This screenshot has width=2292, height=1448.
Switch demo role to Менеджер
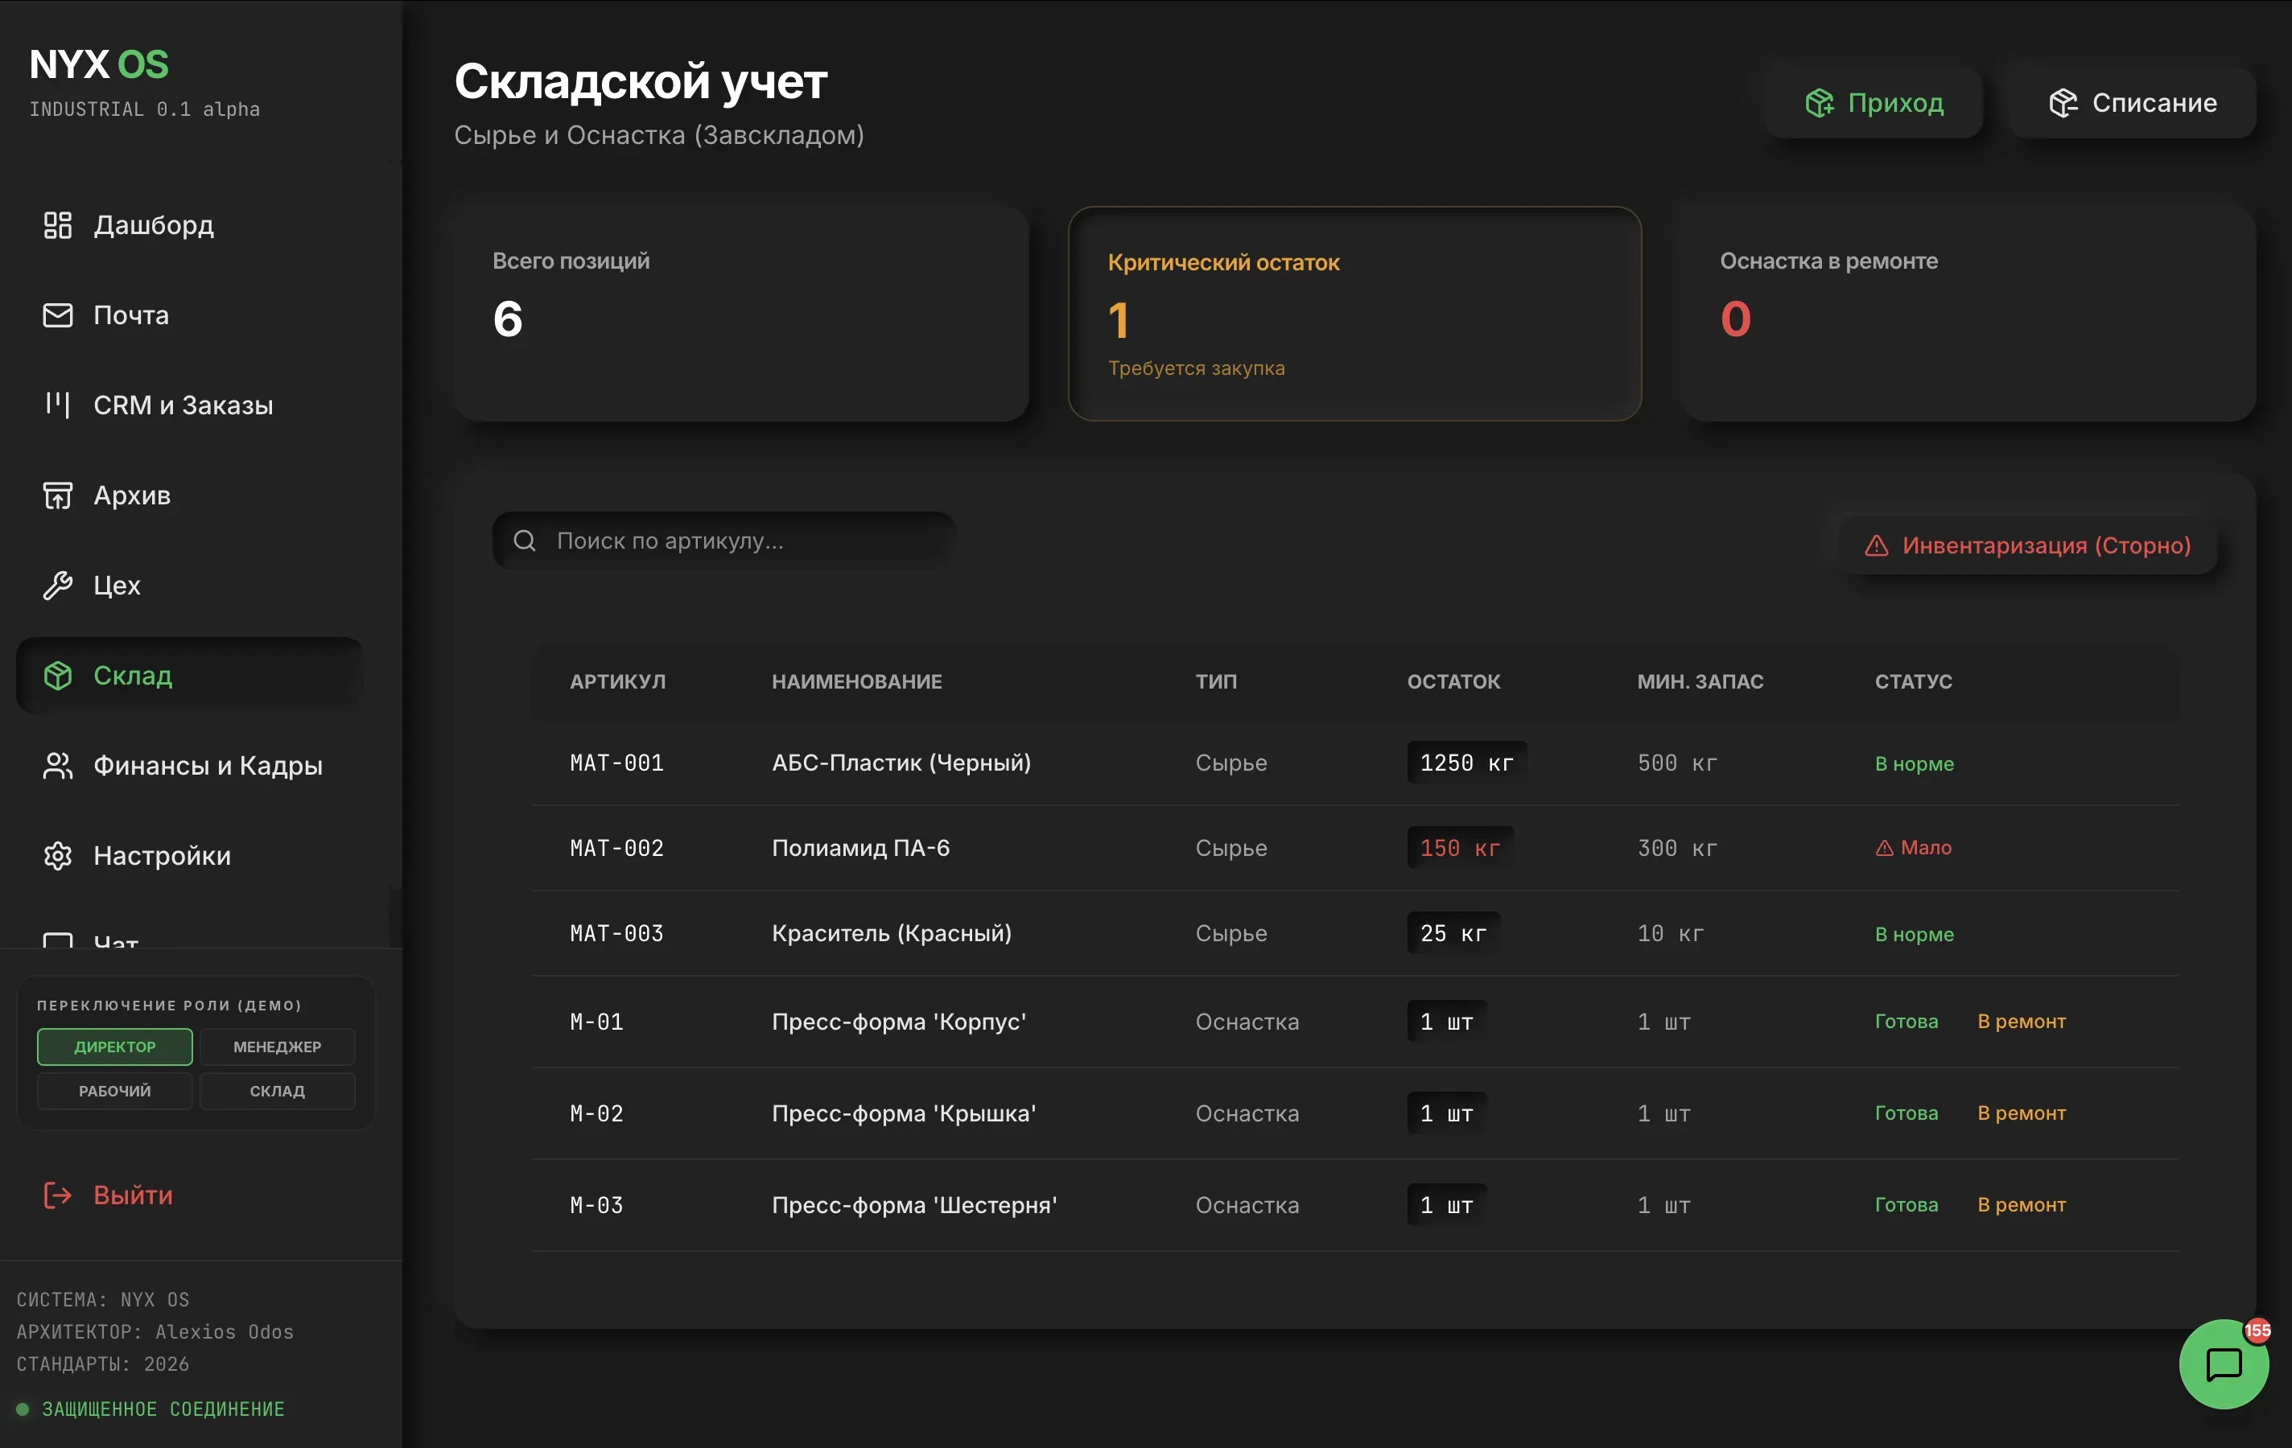(277, 1047)
